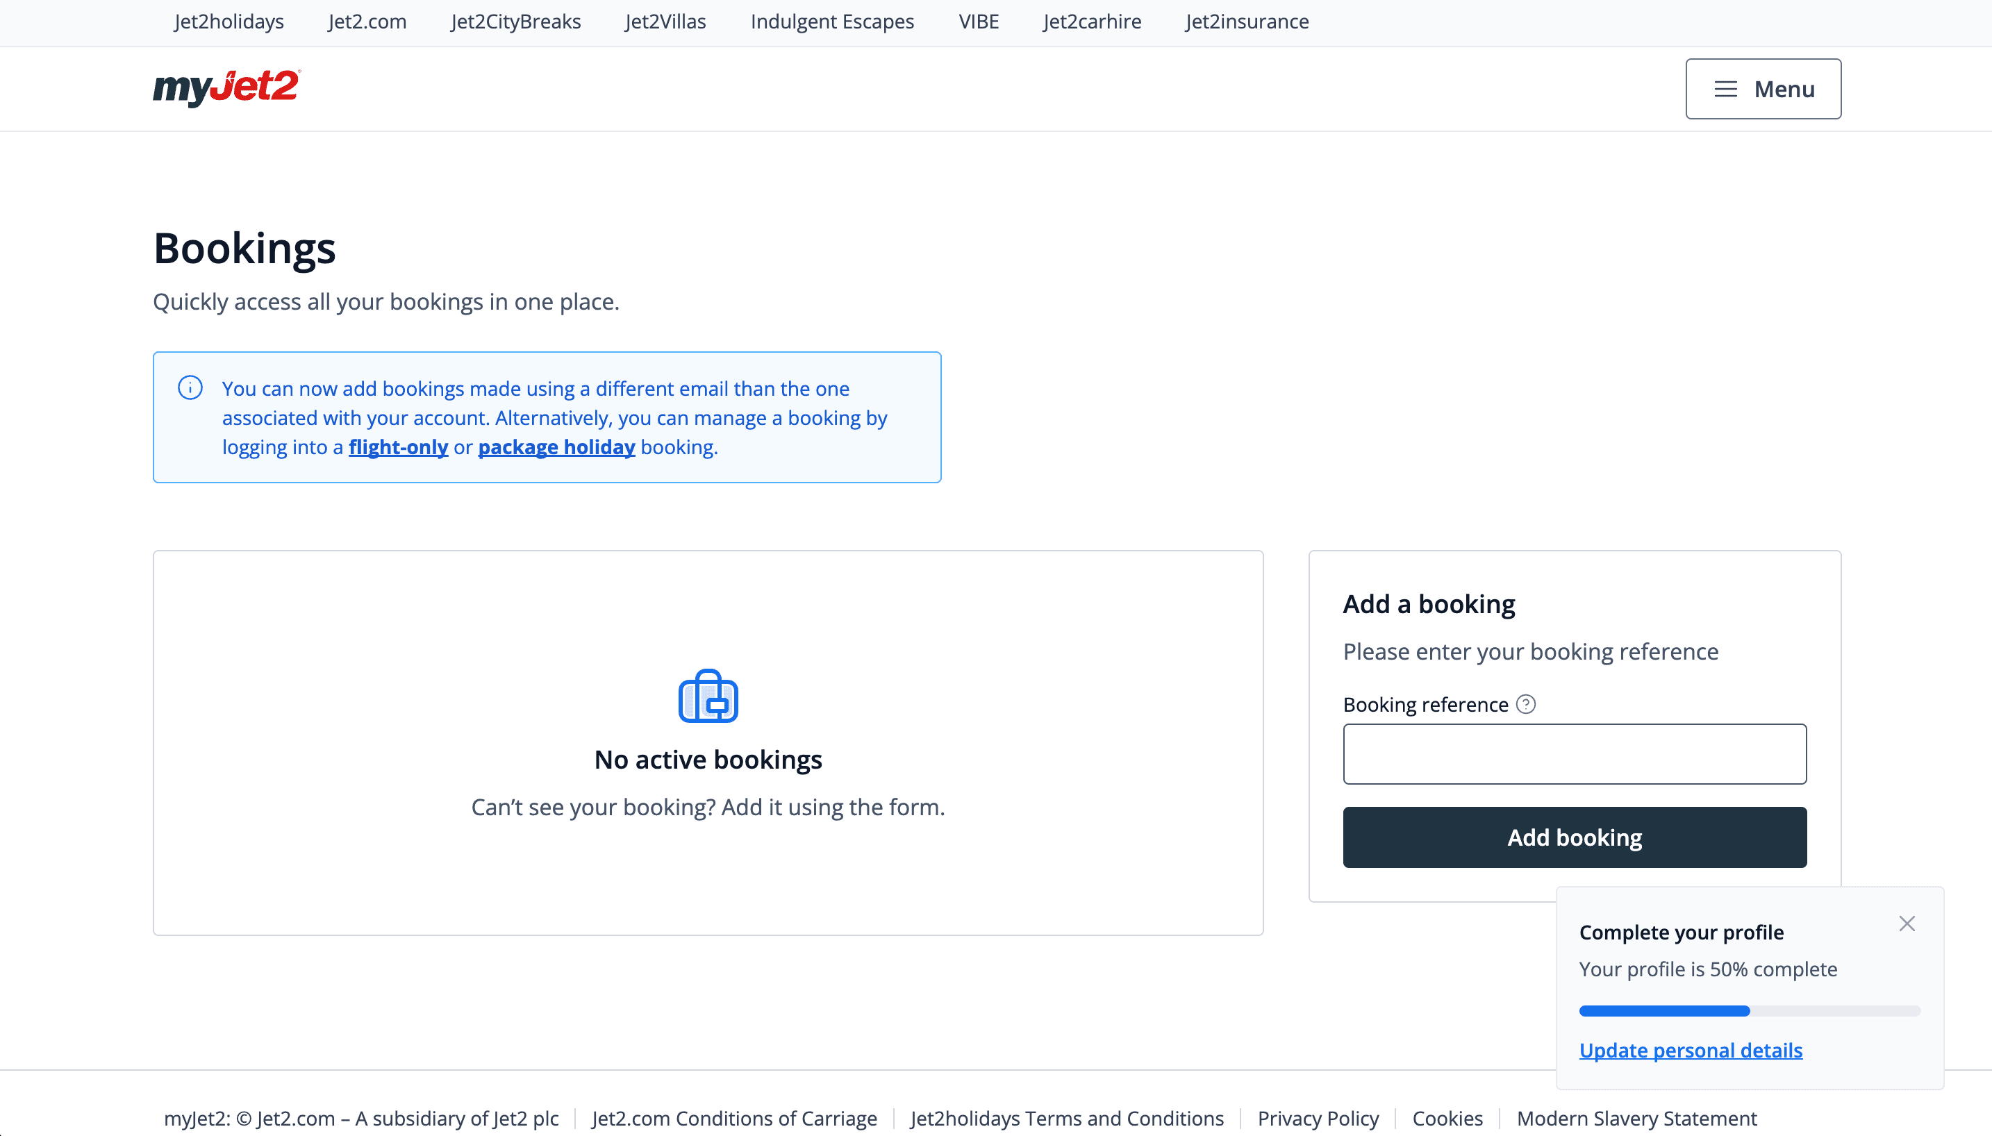The width and height of the screenshot is (1992, 1136).
Task: Open the Jet2holidays site link
Action: [228, 21]
